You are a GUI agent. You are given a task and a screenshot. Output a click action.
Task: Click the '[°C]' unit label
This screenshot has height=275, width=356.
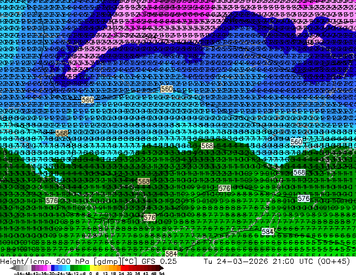[130, 262]
